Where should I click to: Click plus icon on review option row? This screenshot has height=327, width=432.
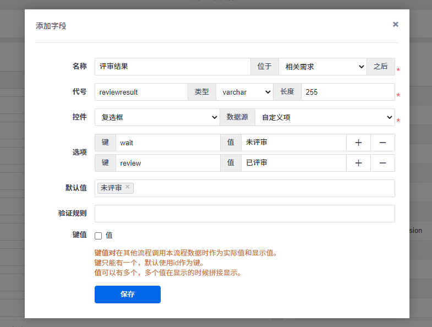click(x=358, y=163)
